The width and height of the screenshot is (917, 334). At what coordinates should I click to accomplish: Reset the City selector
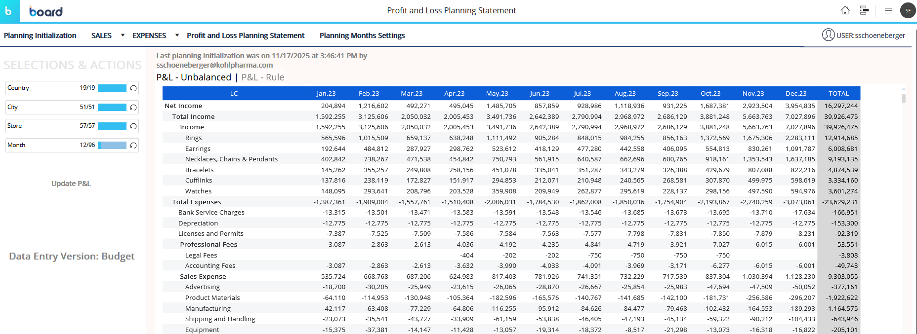[x=133, y=108]
